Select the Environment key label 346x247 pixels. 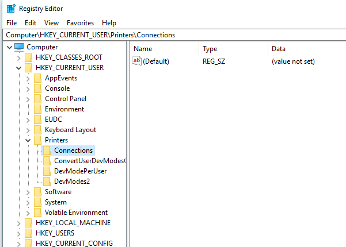(64, 109)
